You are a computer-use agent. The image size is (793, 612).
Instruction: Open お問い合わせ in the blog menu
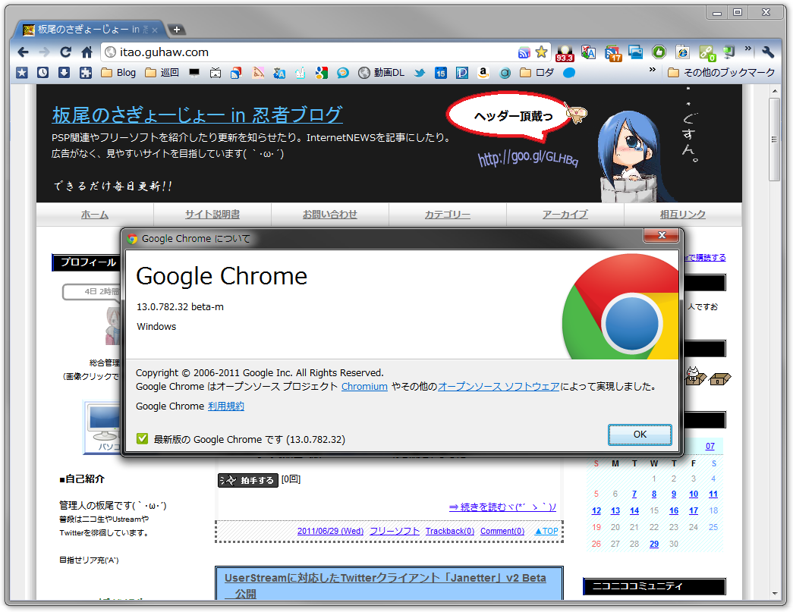point(330,215)
